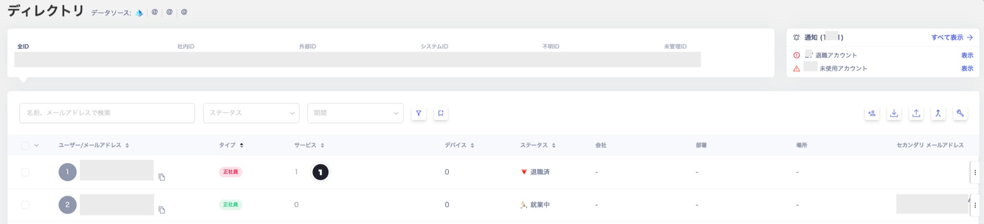Click 表示 link for 退職アカウント
Screen dimensions: 984x224
tap(967, 55)
